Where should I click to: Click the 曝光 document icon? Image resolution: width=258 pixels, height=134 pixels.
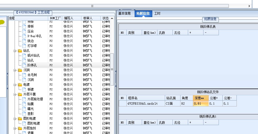(x=24, y=109)
